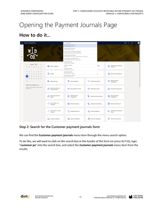The height and width of the screenshot is (212, 164).
Task: Open the settings gear icon
Action: coord(132,43)
